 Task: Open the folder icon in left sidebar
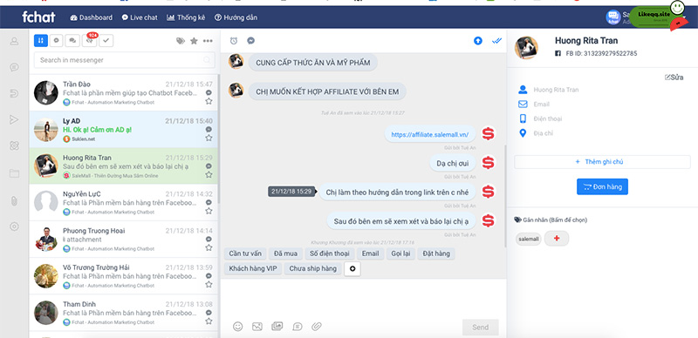[14, 173]
